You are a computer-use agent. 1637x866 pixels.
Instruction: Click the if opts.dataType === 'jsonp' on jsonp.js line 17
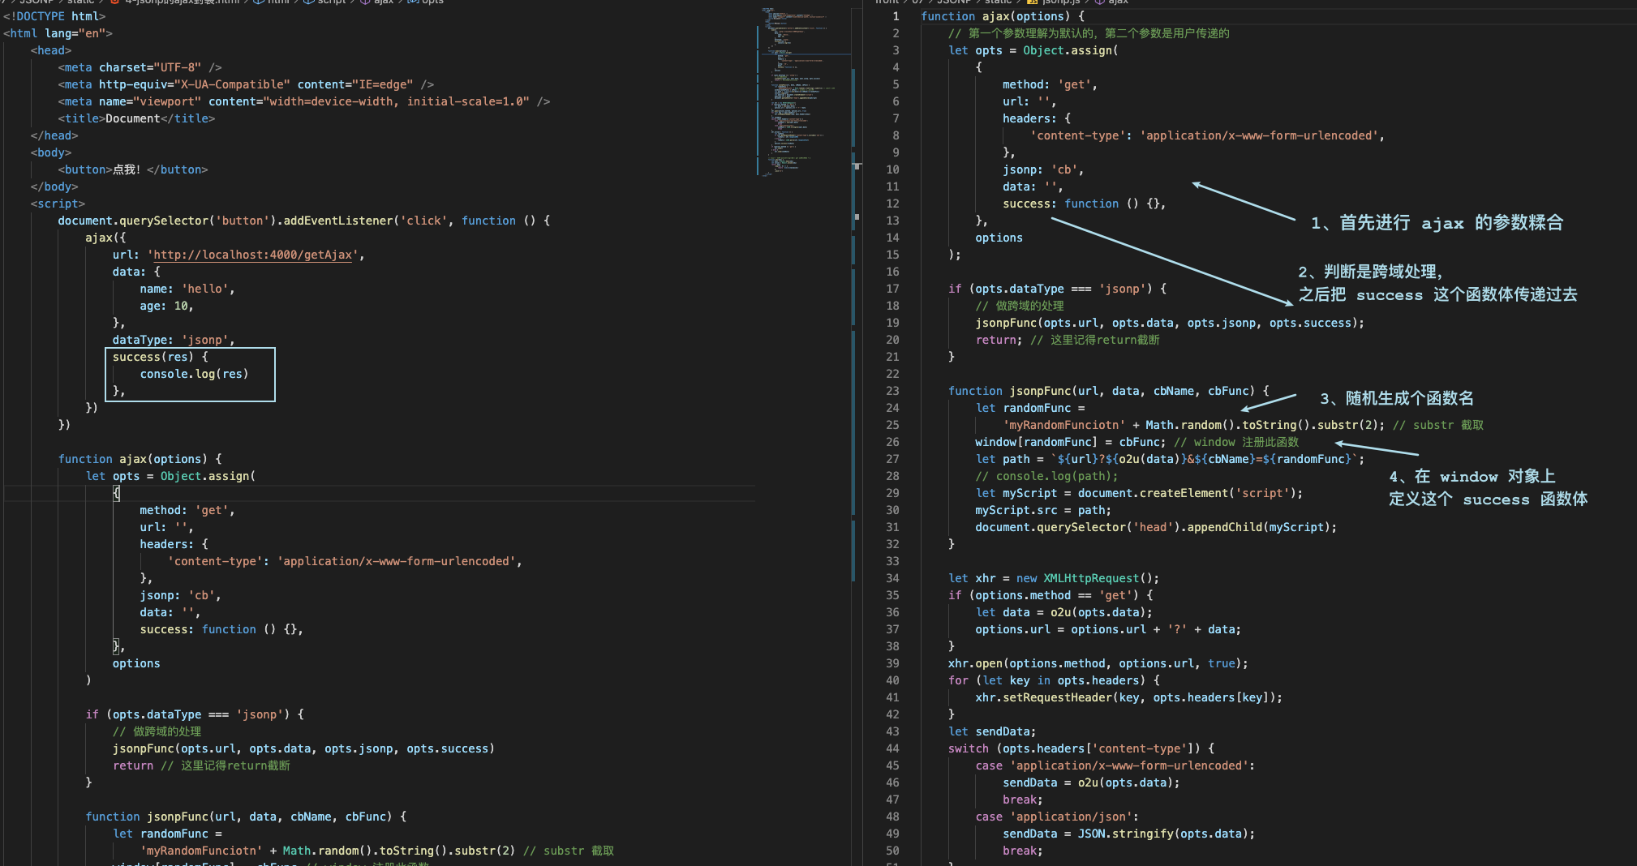pos(1058,289)
